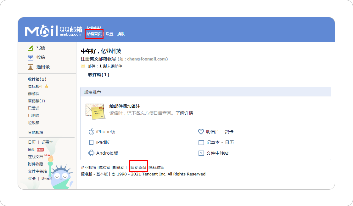Click the Apple icon for iPhone版

[91, 131]
